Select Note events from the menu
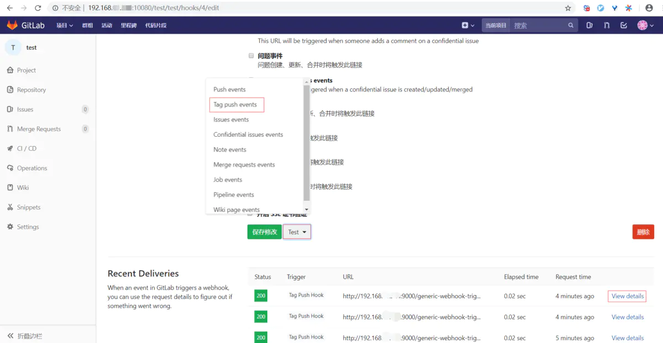This screenshot has width=663, height=343. point(230,149)
